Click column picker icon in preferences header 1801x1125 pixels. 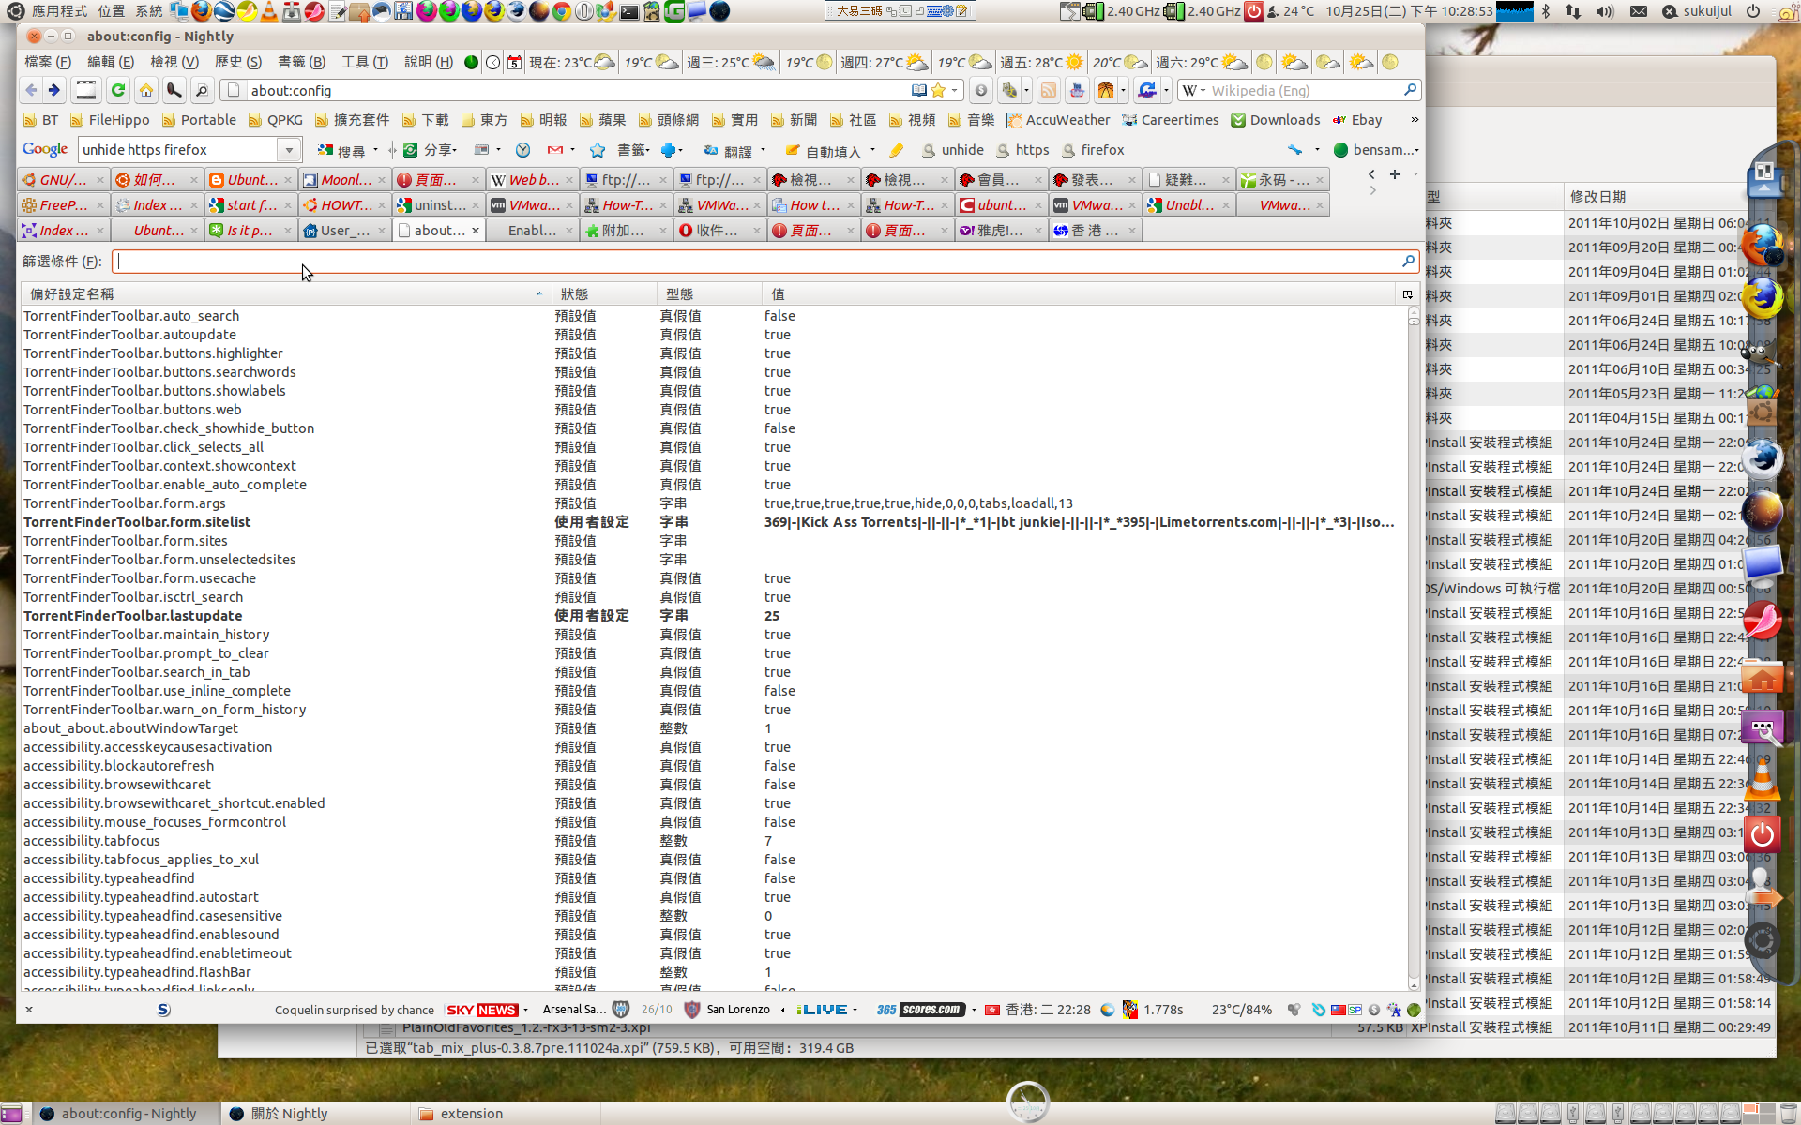(1407, 294)
